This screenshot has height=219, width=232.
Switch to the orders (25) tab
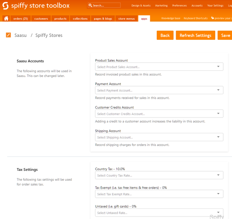click(x=20, y=19)
